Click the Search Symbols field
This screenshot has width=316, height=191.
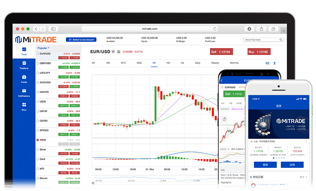[x=264, y=40]
